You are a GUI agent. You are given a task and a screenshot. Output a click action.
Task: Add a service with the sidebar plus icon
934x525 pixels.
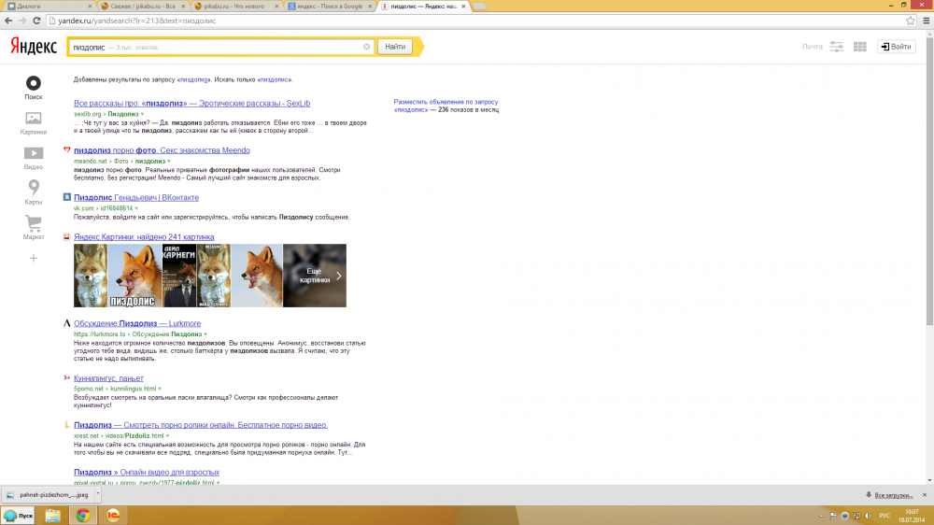(x=34, y=258)
